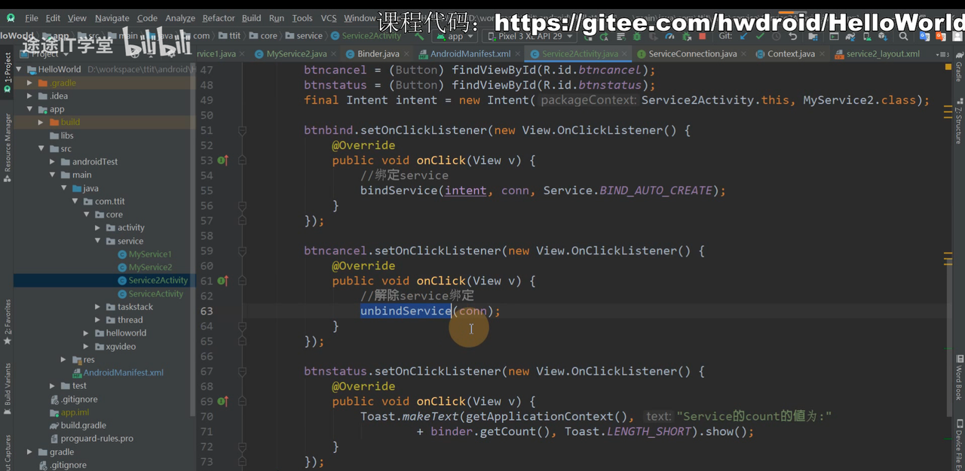Image resolution: width=965 pixels, height=471 pixels.
Task: Expand the .idea folder
Action: tap(30, 96)
